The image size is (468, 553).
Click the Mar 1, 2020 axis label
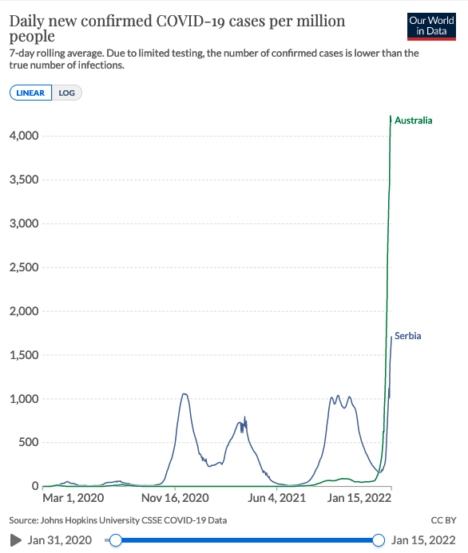73,498
